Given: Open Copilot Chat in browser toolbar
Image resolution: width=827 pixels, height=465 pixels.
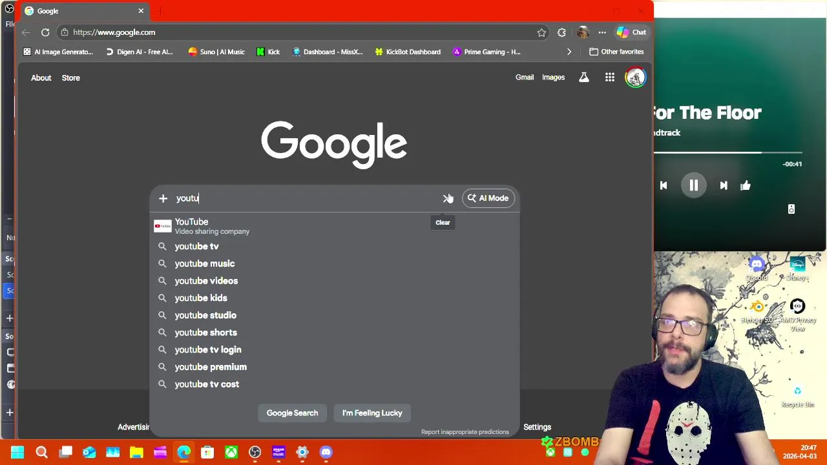Looking at the screenshot, I should pos(631,32).
